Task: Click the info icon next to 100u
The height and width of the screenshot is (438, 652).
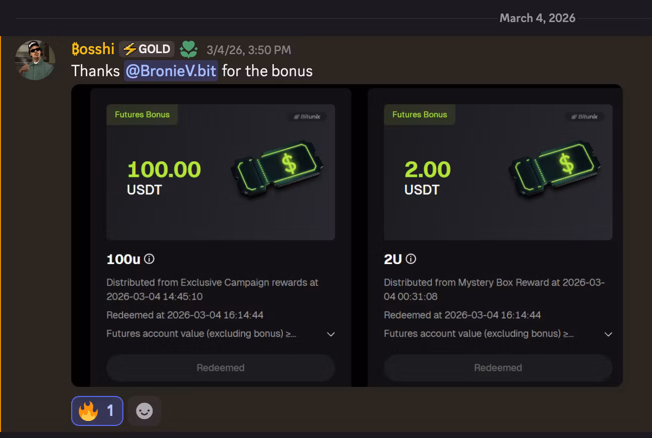Action: point(149,259)
